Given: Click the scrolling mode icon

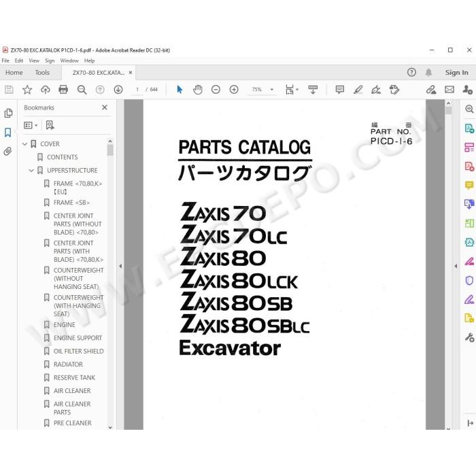Looking at the screenshot, I should pos(313,90).
